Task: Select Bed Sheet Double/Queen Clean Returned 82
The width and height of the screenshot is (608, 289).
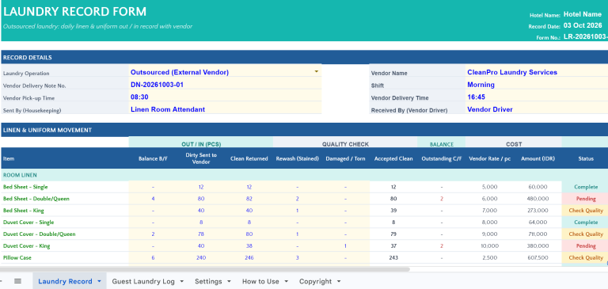Action: pyautogui.click(x=249, y=199)
